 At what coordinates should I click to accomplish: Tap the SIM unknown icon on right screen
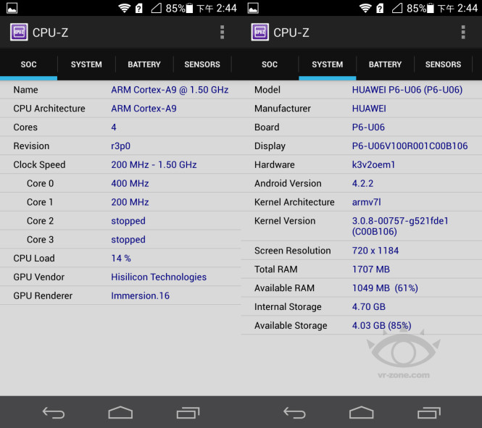[380, 8]
